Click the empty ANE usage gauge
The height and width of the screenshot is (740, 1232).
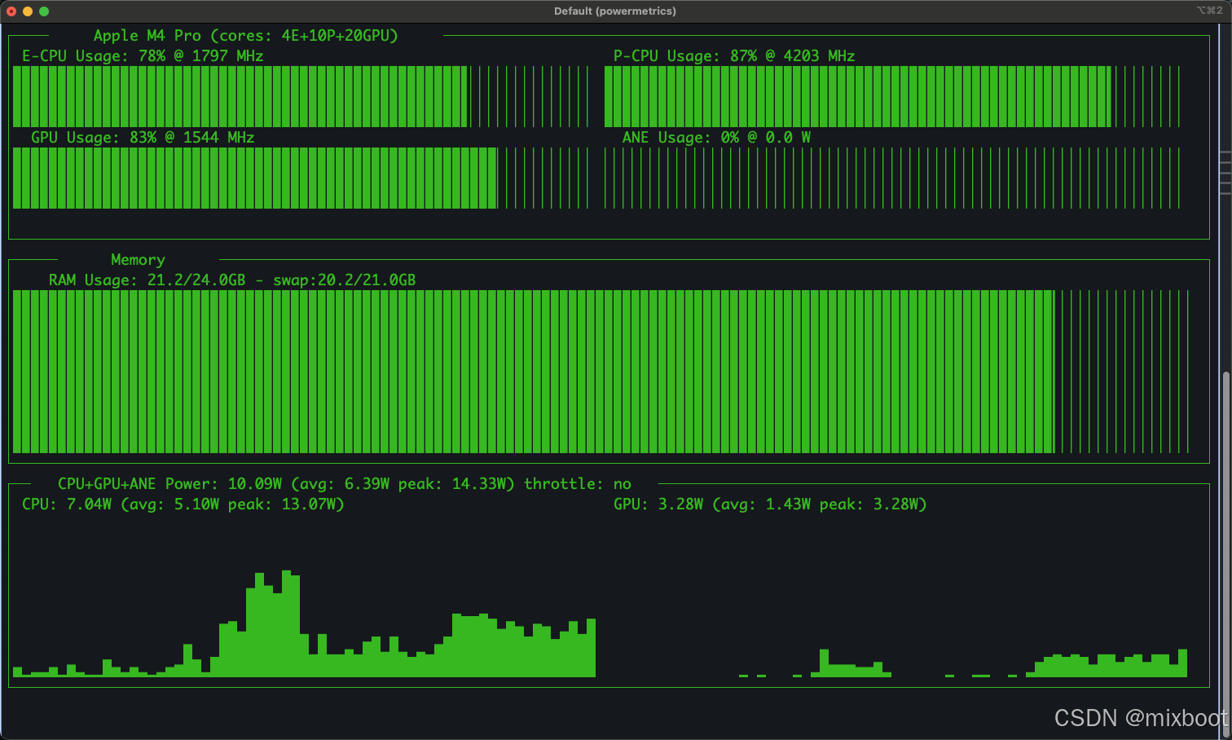[x=892, y=178]
